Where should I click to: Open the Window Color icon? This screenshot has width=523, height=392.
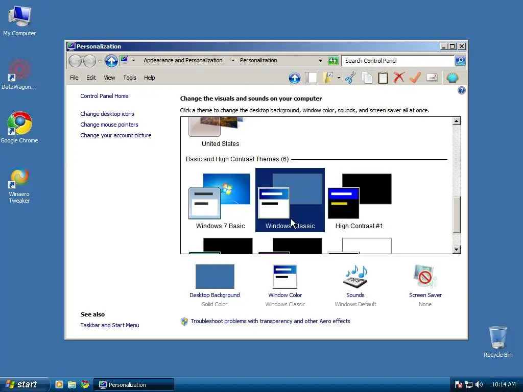click(285, 277)
